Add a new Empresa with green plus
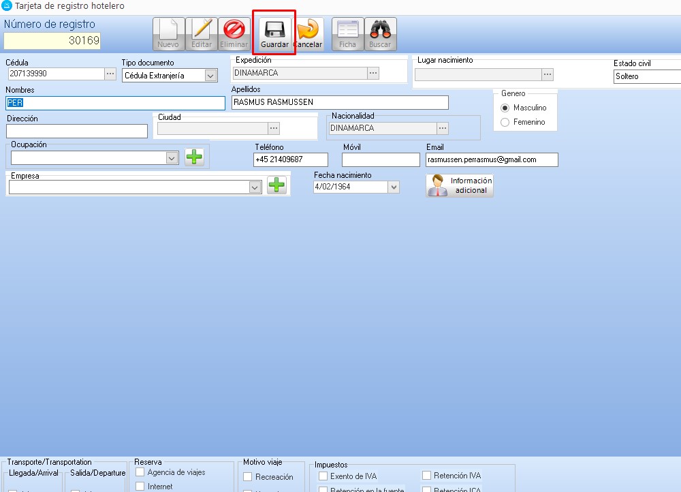 (x=276, y=185)
